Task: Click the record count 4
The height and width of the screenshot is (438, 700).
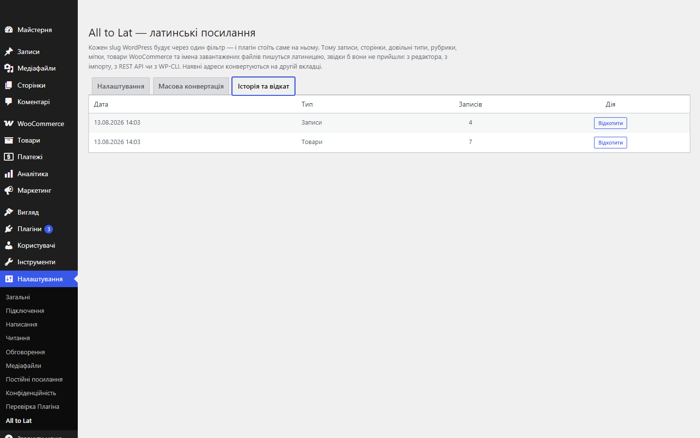Action: pyautogui.click(x=471, y=123)
